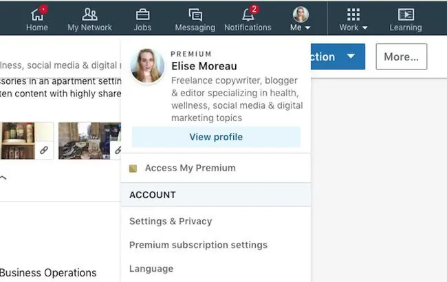Open the Messaging chat icon
Screen dimensions: 447x282
pyautogui.click(x=195, y=14)
